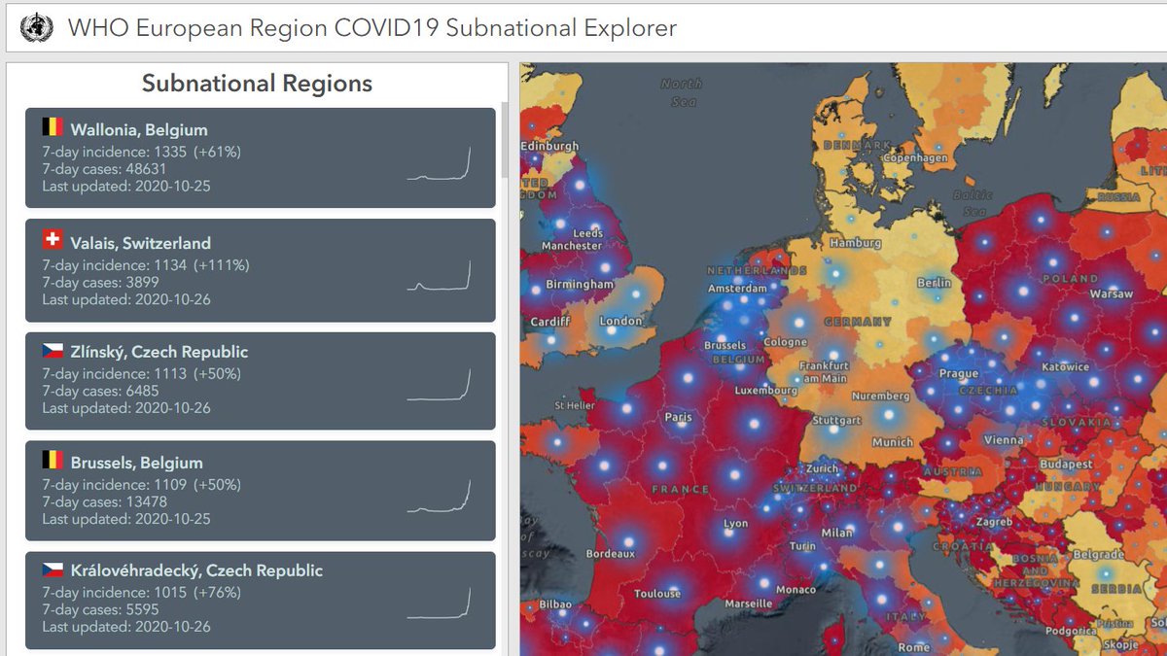The height and width of the screenshot is (656, 1167).
Task: Select the Královéhradecký, Czech Republic region title
Action: 196,570
